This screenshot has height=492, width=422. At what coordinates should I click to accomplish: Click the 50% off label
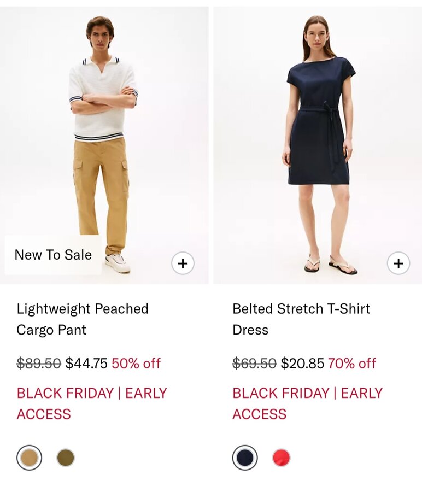(136, 364)
